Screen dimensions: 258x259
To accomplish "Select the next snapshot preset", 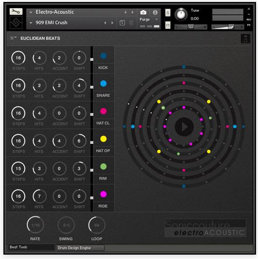I will click(x=112, y=23).
